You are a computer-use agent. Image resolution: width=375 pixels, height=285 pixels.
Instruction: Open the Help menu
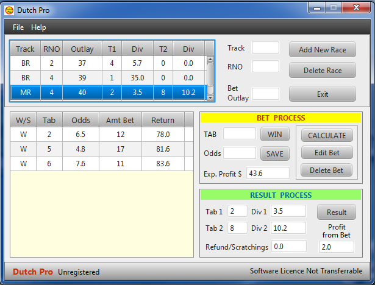click(38, 27)
